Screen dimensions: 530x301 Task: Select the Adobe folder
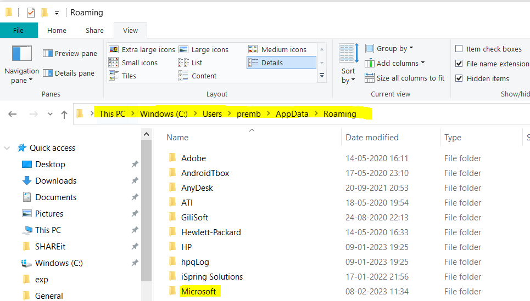[x=193, y=158]
